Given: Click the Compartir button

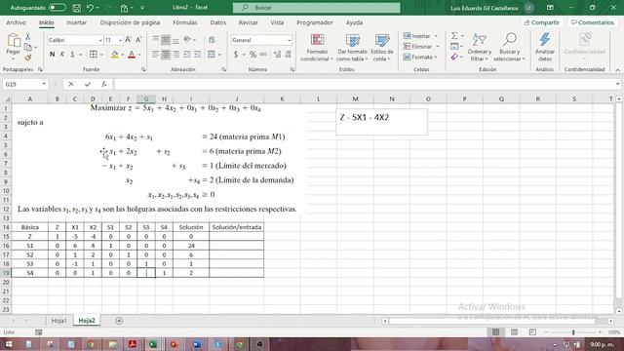Looking at the screenshot, I should click(x=542, y=22).
